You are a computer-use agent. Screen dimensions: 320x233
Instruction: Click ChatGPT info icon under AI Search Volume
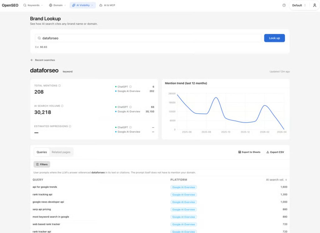(130, 107)
